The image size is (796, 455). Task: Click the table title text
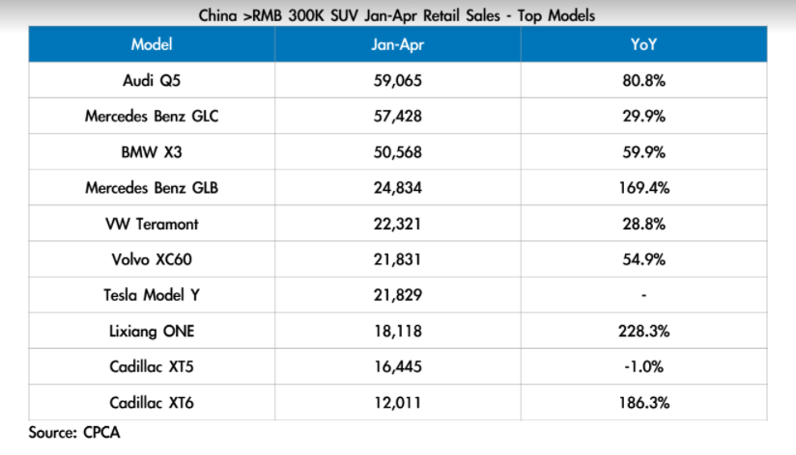coord(397,15)
